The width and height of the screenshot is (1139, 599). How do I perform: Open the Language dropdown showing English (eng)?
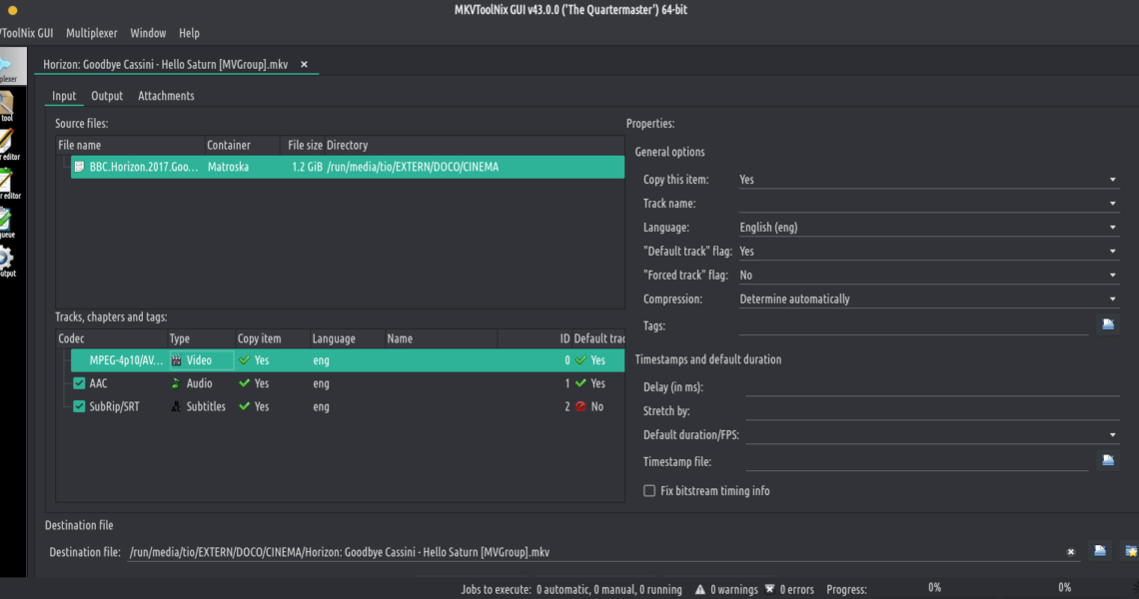[927, 228]
